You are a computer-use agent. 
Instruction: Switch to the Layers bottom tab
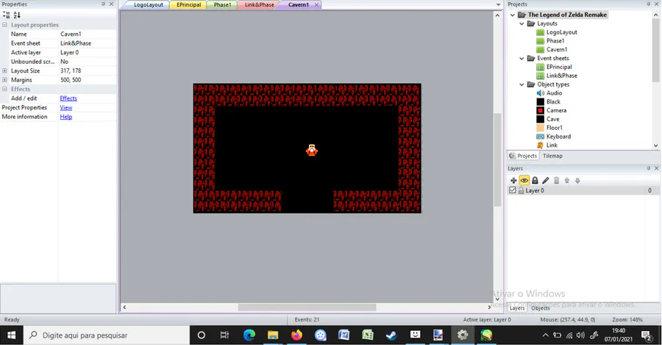517,308
